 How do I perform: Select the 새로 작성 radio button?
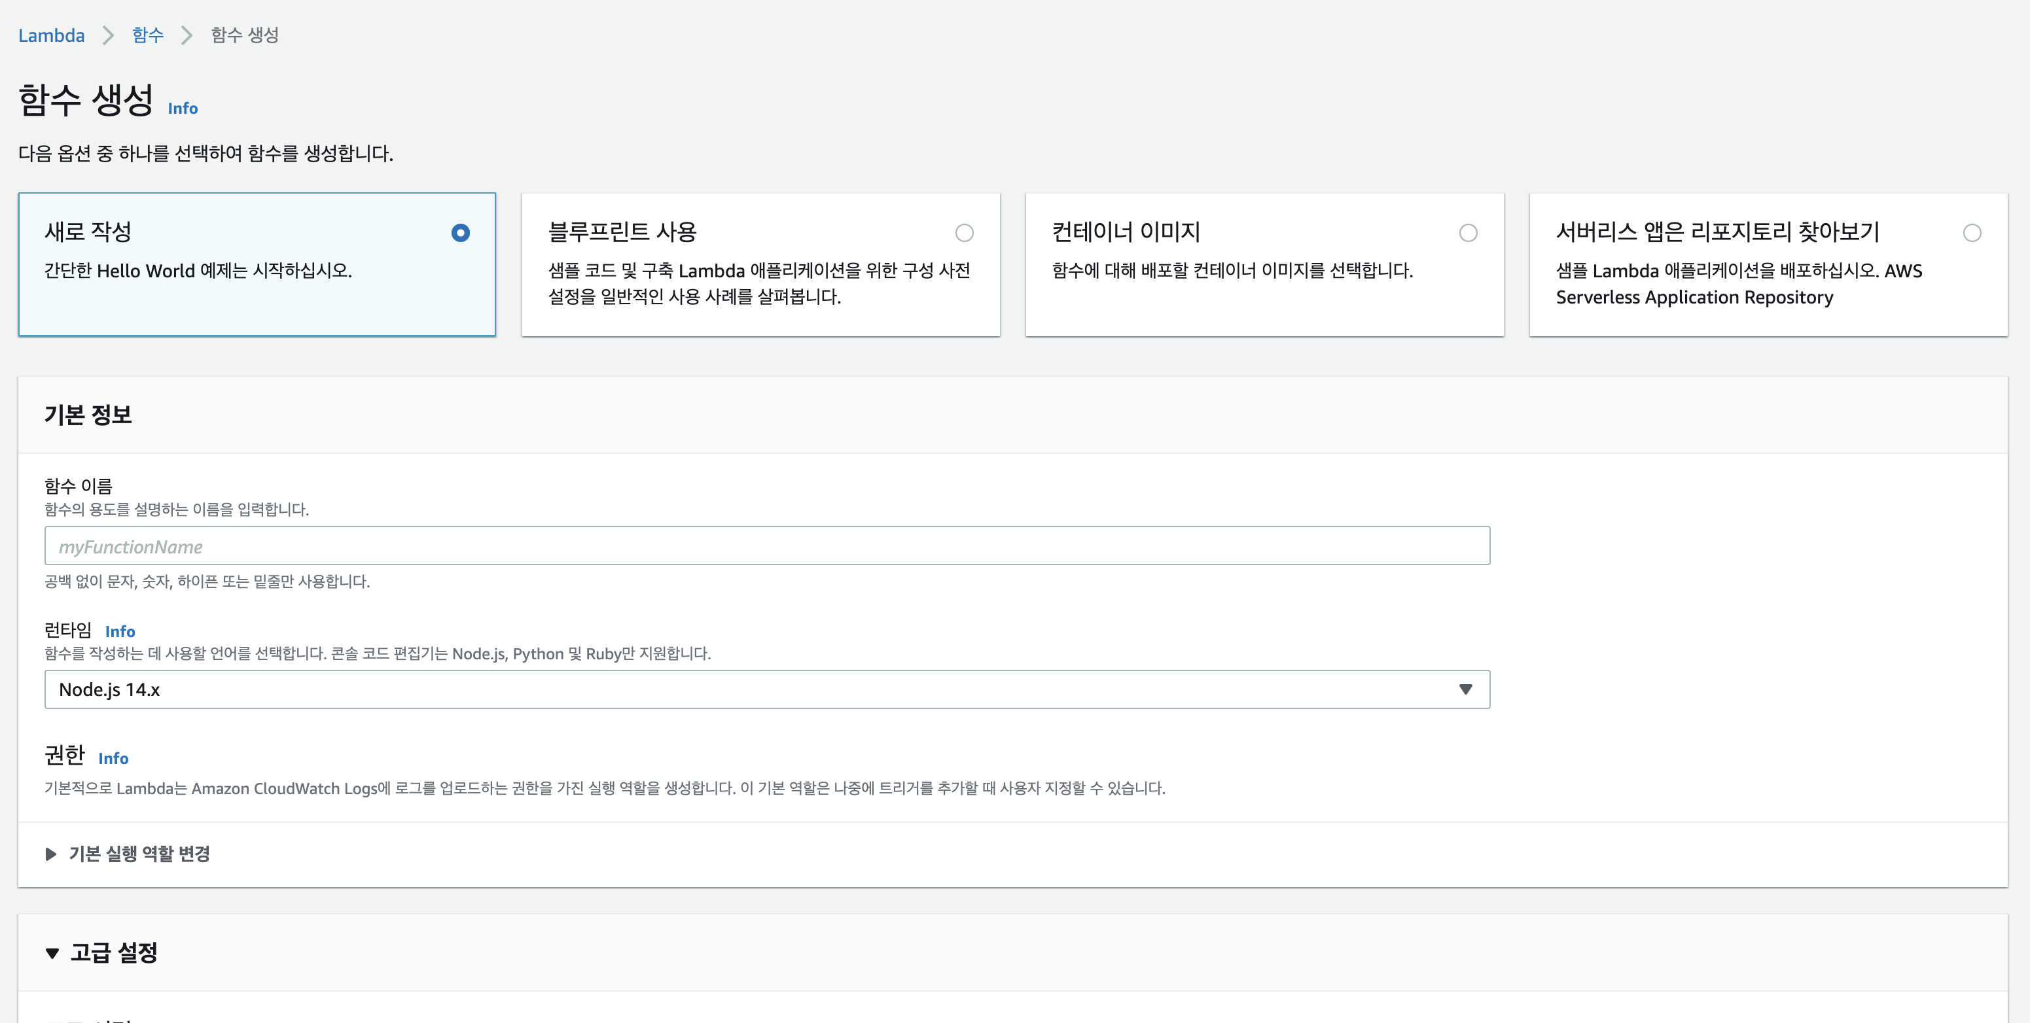(461, 233)
